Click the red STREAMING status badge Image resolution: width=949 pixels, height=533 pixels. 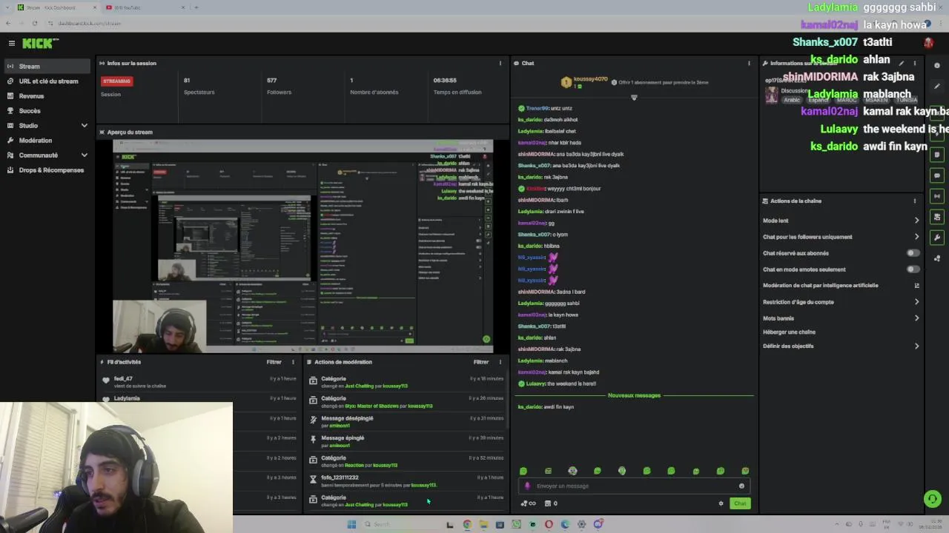117,81
